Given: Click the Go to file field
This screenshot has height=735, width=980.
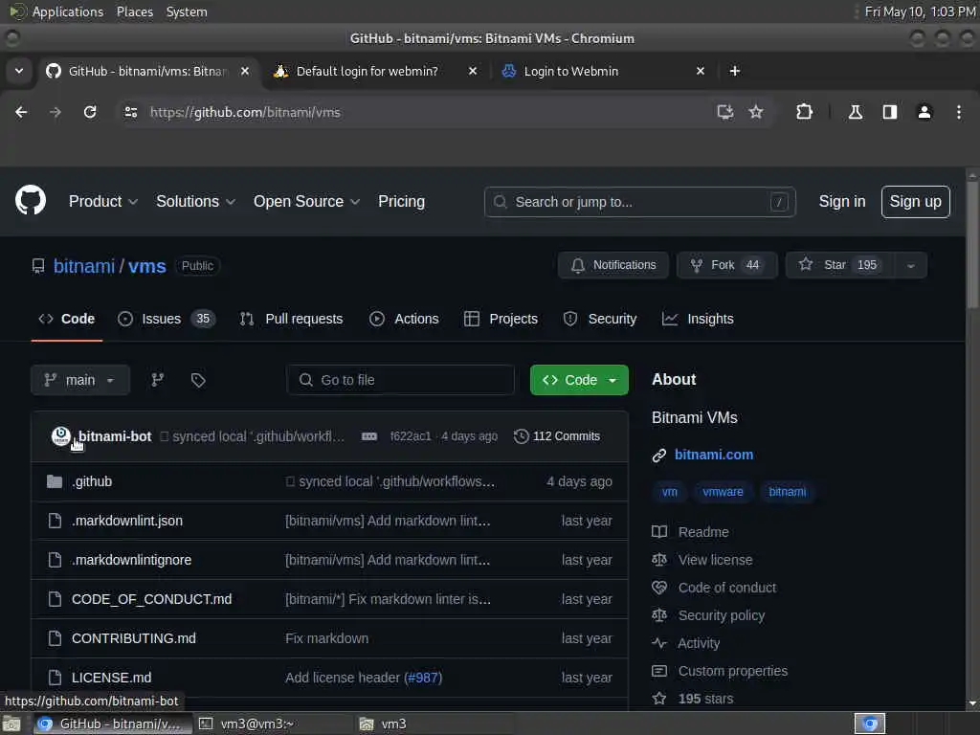Looking at the screenshot, I should [x=400, y=380].
